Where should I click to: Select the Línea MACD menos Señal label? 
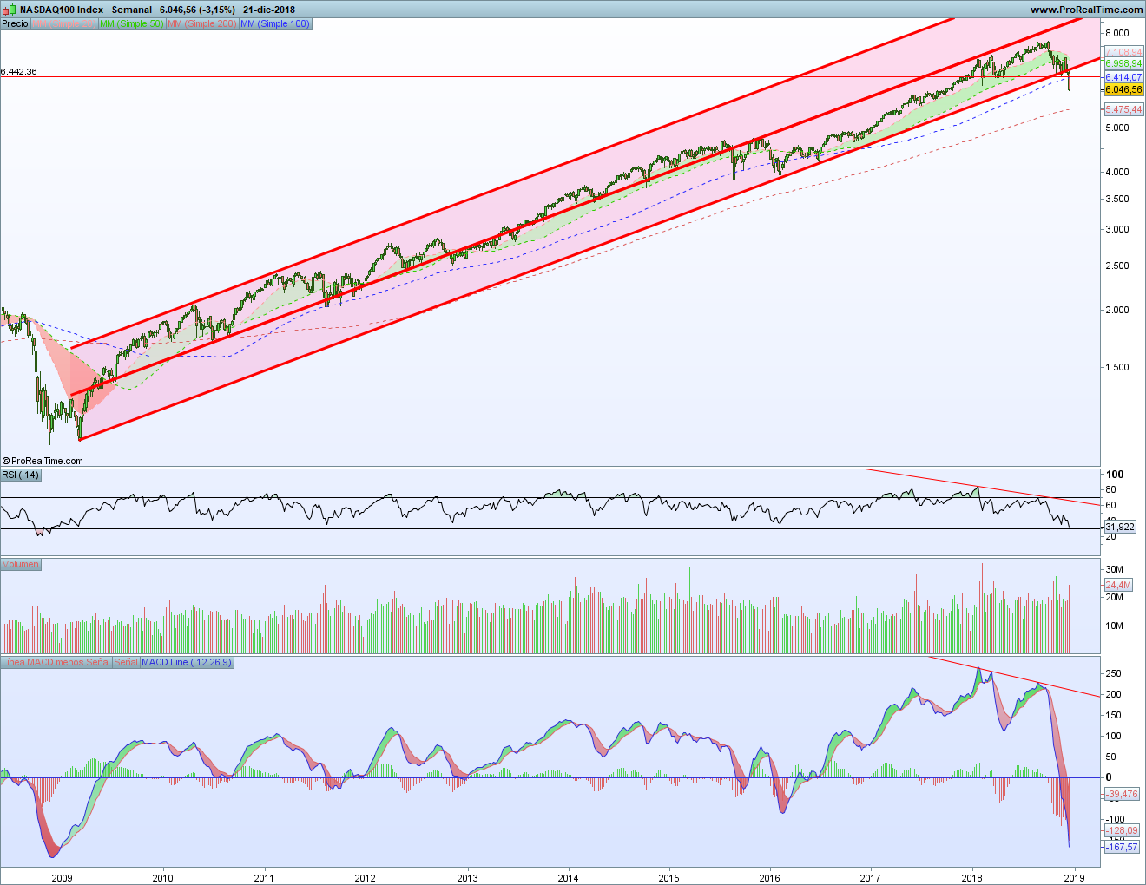[56, 662]
